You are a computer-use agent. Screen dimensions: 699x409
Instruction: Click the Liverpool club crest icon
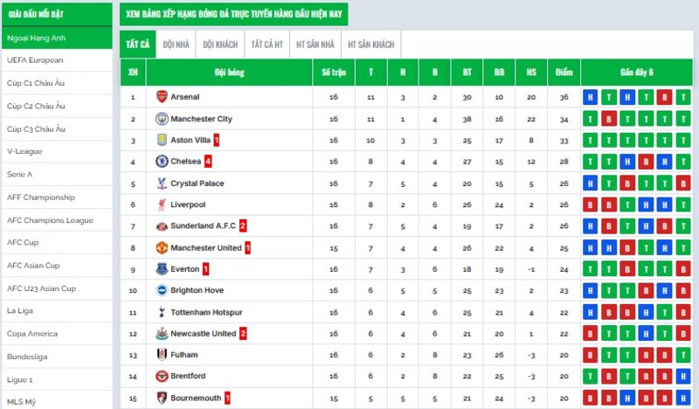pos(162,204)
